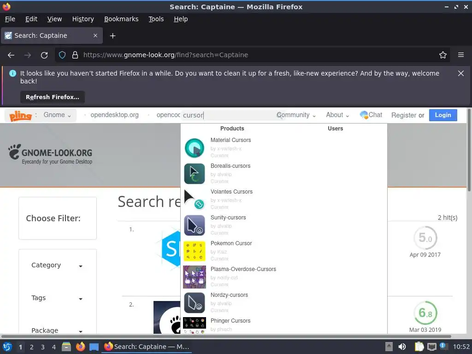Screen dimensions: 472x354
Task: Switch to workspace 3 in taskbar
Action: click(x=43, y=347)
